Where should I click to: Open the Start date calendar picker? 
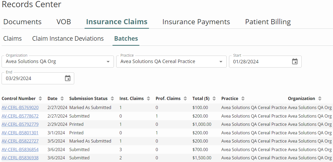(x=295, y=62)
